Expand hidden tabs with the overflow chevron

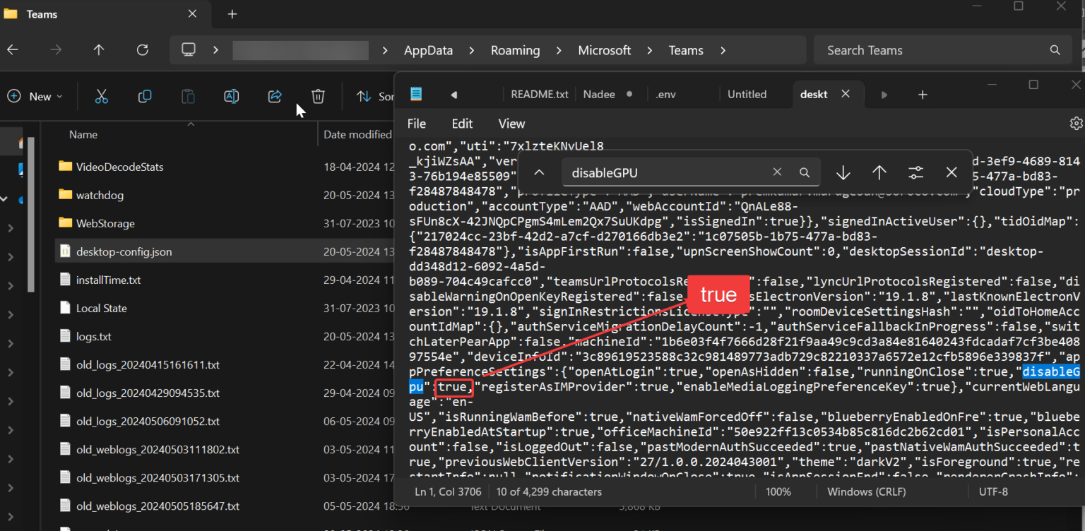click(884, 94)
